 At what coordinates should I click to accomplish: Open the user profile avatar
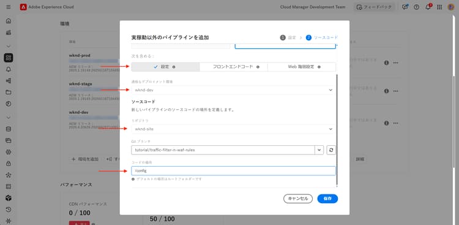451,7
